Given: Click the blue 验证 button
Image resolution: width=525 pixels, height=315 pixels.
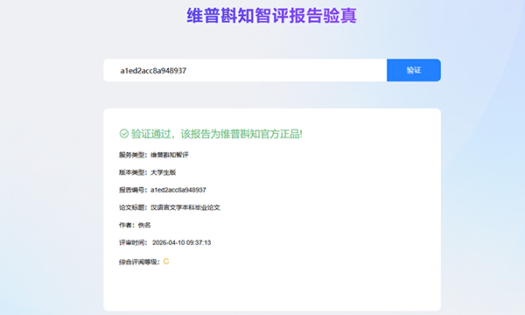Looking at the screenshot, I should pyautogui.click(x=414, y=70).
